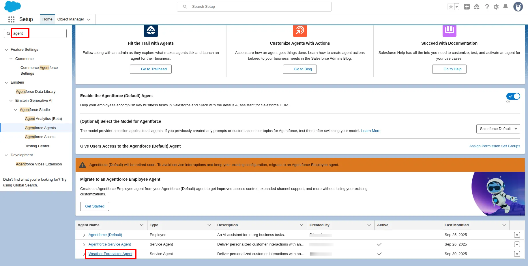Open Created By column header menu
The width and height of the screenshot is (528, 266).
click(x=369, y=225)
